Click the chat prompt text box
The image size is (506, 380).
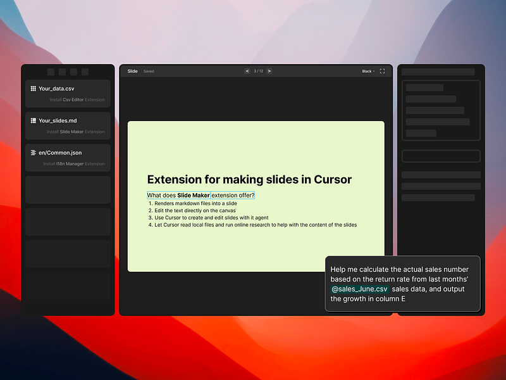tap(403, 284)
